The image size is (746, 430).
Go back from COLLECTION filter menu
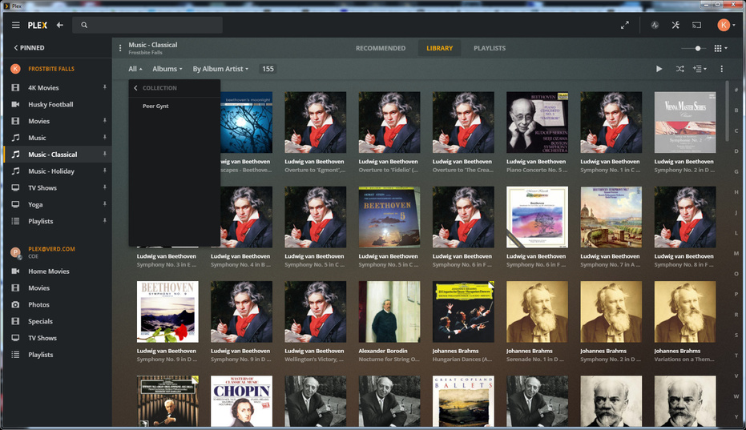point(135,88)
